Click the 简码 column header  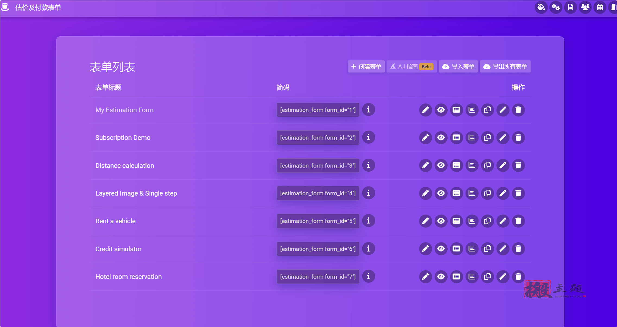283,87
